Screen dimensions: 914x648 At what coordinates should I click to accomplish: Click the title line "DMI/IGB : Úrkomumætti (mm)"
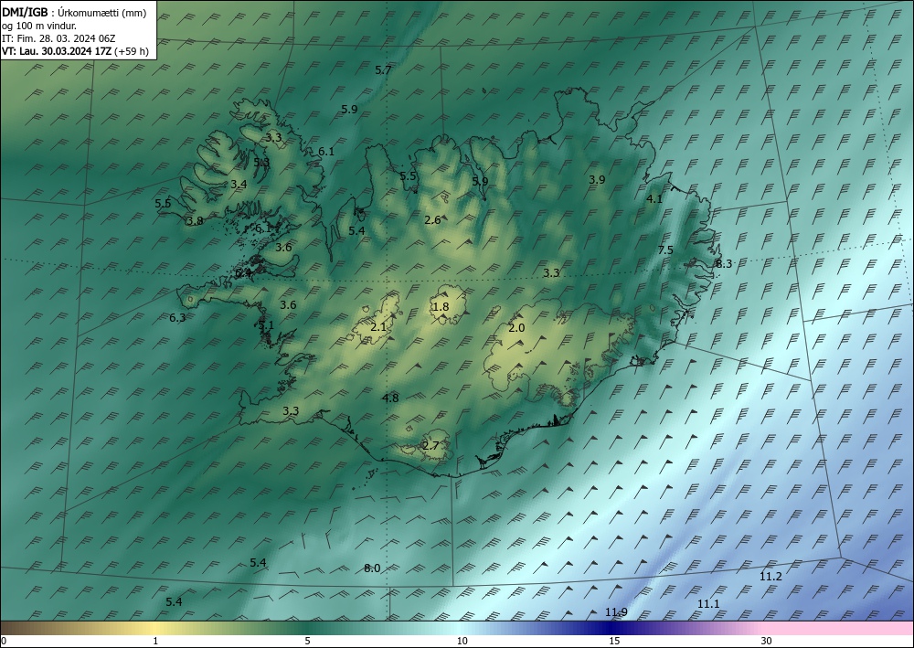pyautogui.click(x=74, y=13)
